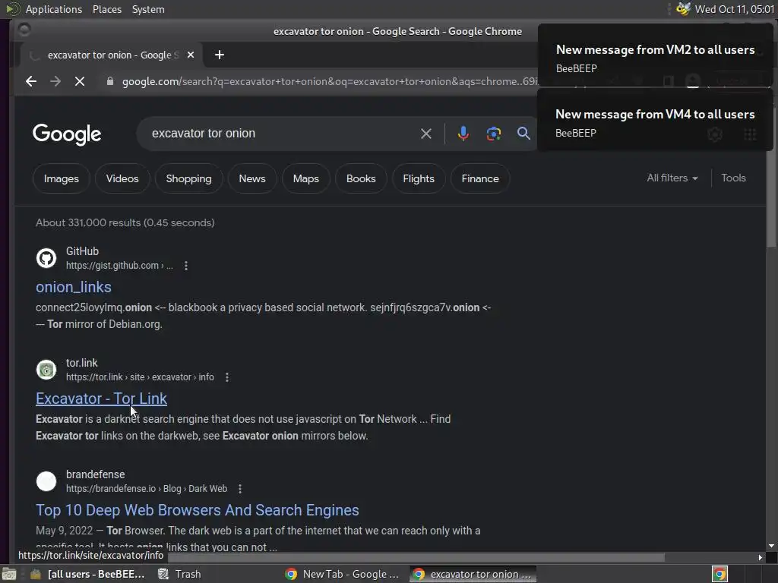The image size is (778, 583).
Task: Select the News filter chip
Action: pos(252,178)
